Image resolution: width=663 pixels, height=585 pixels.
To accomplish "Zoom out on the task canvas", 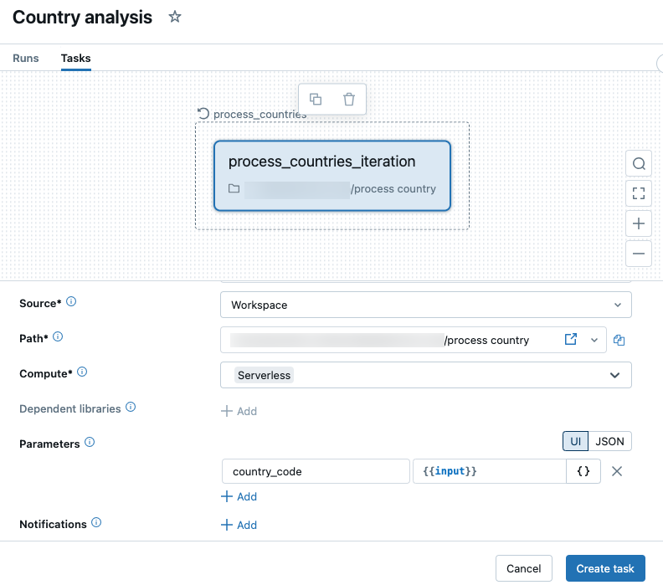I will pos(639,253).
